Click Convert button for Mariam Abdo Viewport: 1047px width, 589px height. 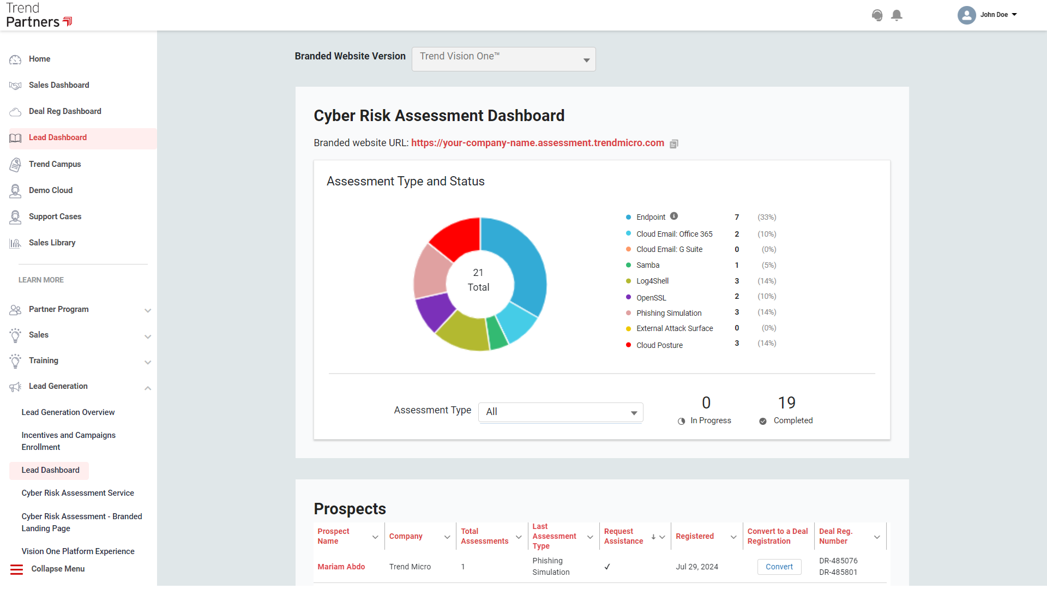point(779,567)
